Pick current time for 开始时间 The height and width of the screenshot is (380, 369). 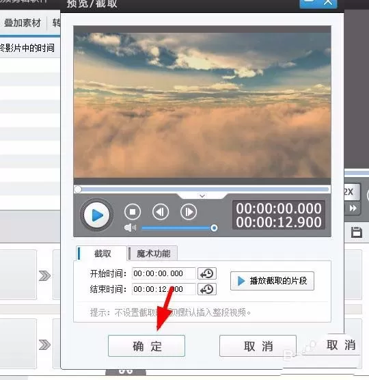pos(207,273)
